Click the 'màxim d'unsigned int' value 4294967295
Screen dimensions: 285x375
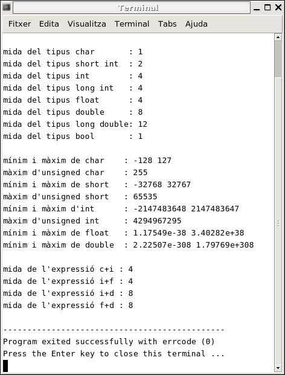click(157, 221)
